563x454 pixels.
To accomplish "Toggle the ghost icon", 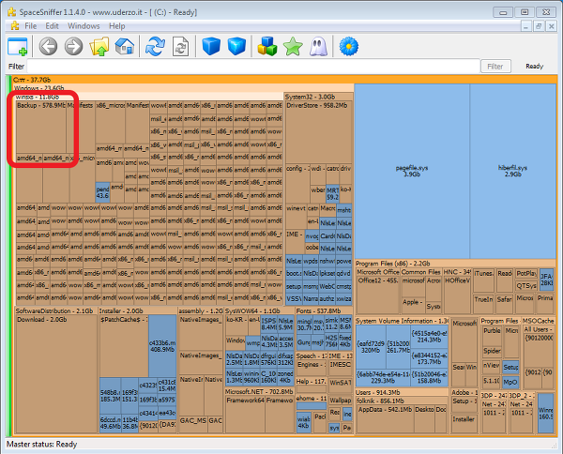I will 318,46.
